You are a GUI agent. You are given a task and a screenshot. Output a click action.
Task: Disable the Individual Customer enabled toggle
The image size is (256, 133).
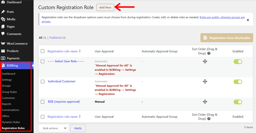238,82
